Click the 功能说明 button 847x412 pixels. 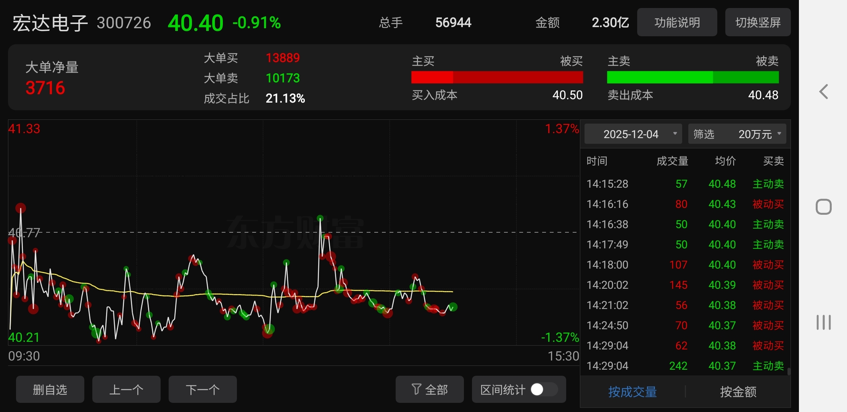[x=677, y=23]
